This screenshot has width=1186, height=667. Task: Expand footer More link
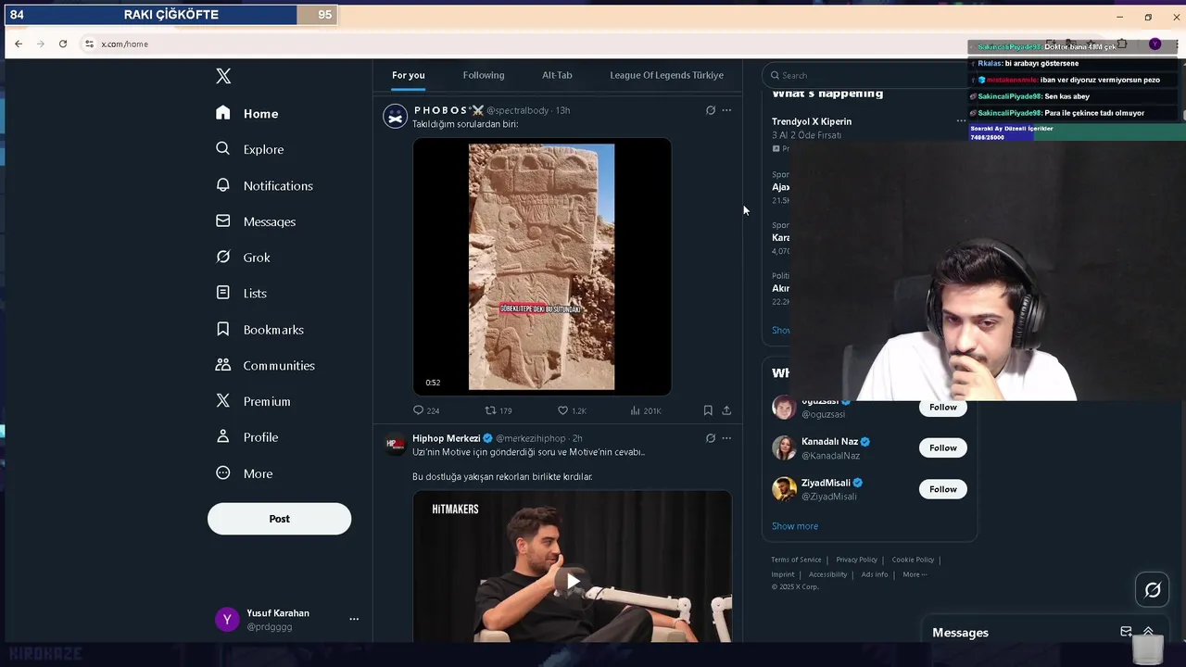(915, 574)
